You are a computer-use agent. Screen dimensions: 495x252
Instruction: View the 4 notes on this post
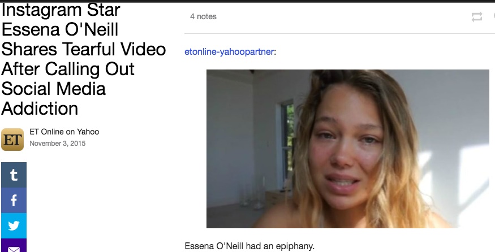pos(203,17)
